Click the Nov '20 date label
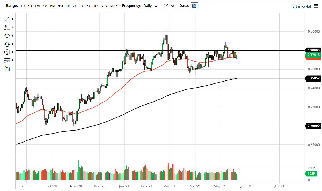This screenshot has width=322, height=191. [x=76, y=186]
